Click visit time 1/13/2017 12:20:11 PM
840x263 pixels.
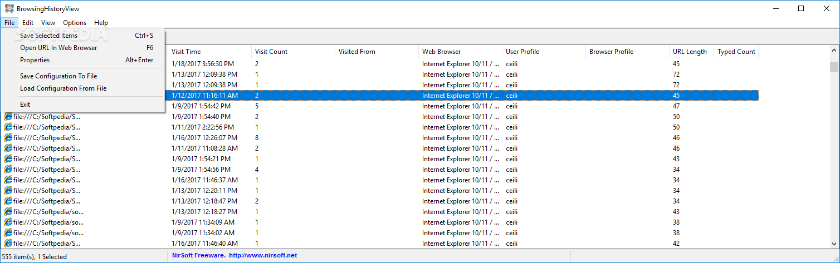(x=204, y=191)
